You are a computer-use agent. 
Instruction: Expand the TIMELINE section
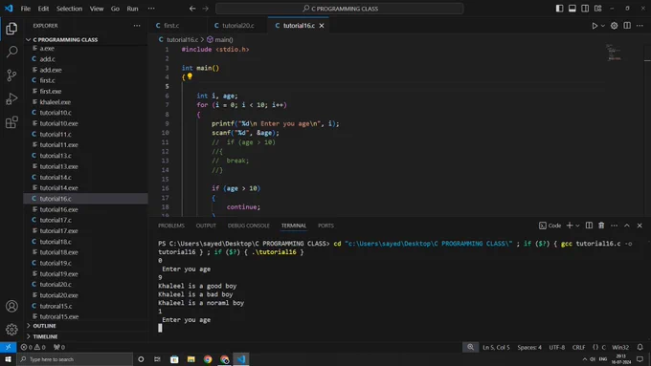pos(45,336)
